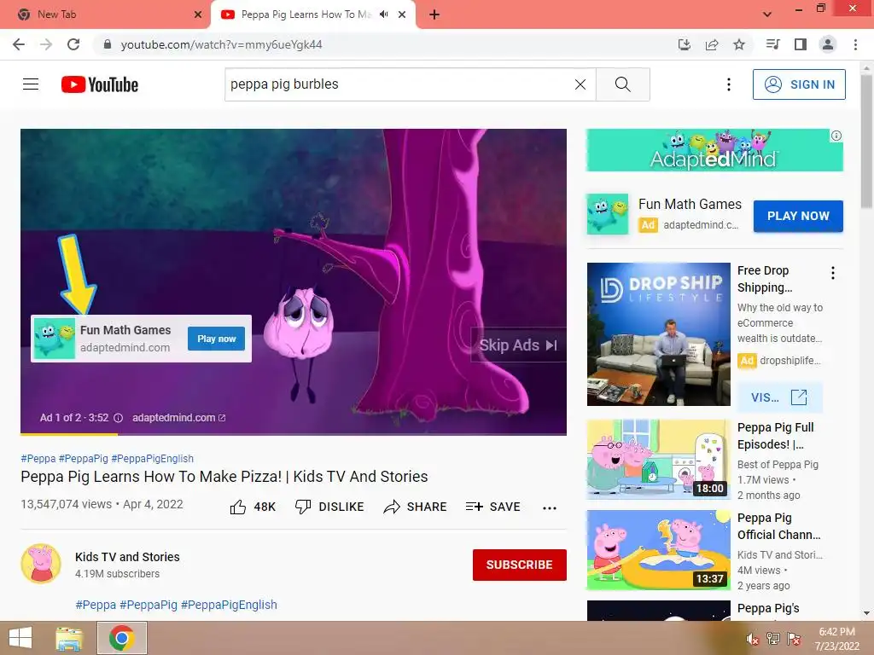874x655 pixels.
Task: Reload the YouTube page
Action: [73, 44]
